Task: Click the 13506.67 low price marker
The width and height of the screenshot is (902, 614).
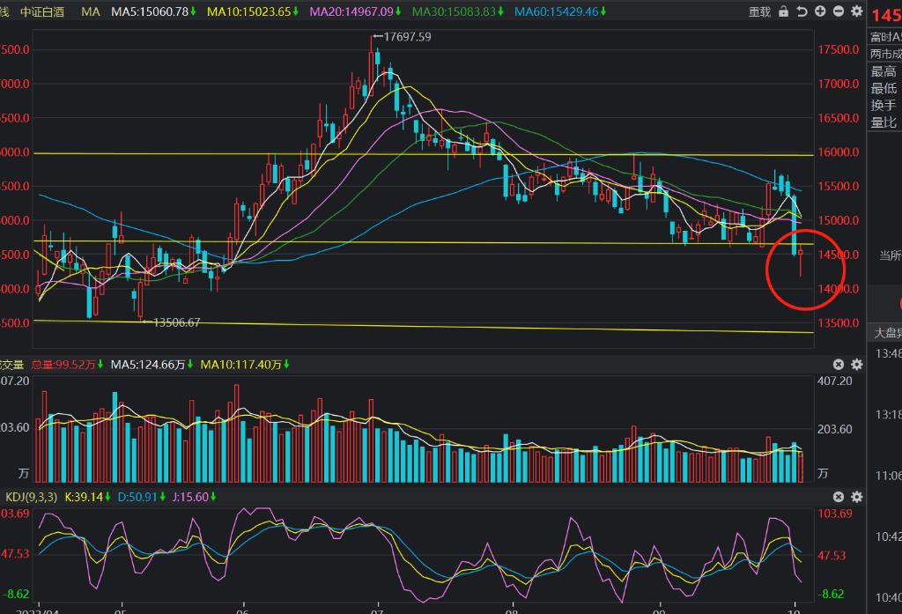Action: (176, 322)
